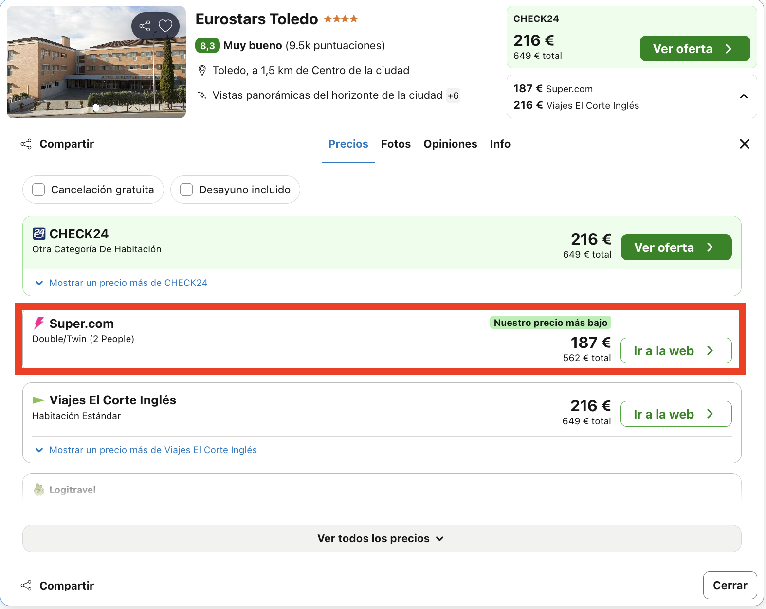
Task: Click the Super.com lightning logo
Action: [x=39, y=324]
